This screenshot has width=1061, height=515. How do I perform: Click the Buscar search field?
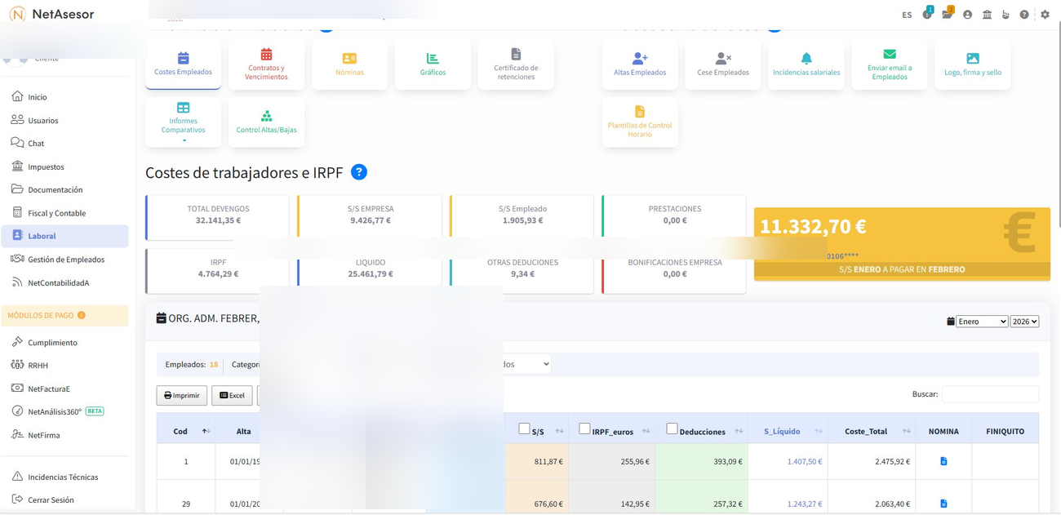click(989, 394)
